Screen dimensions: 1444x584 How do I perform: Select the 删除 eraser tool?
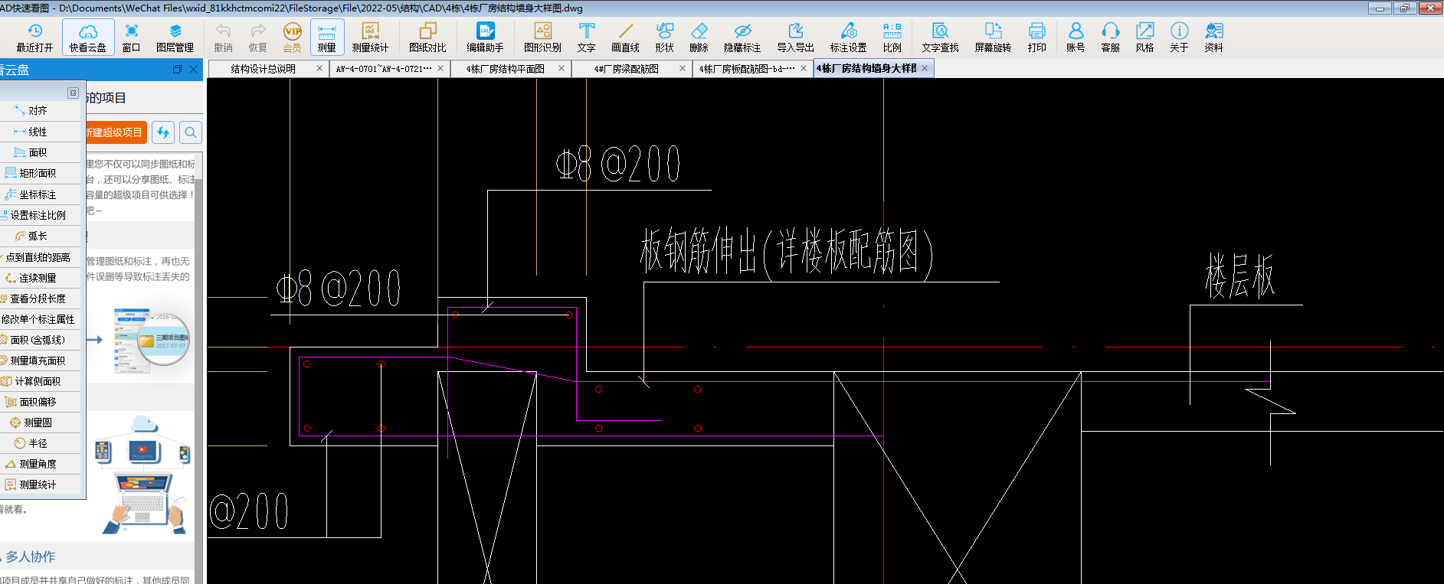(x=699, y=38)
